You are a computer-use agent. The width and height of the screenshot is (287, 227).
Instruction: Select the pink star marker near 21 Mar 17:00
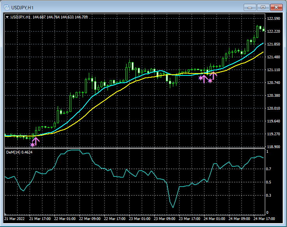(32, 145)
